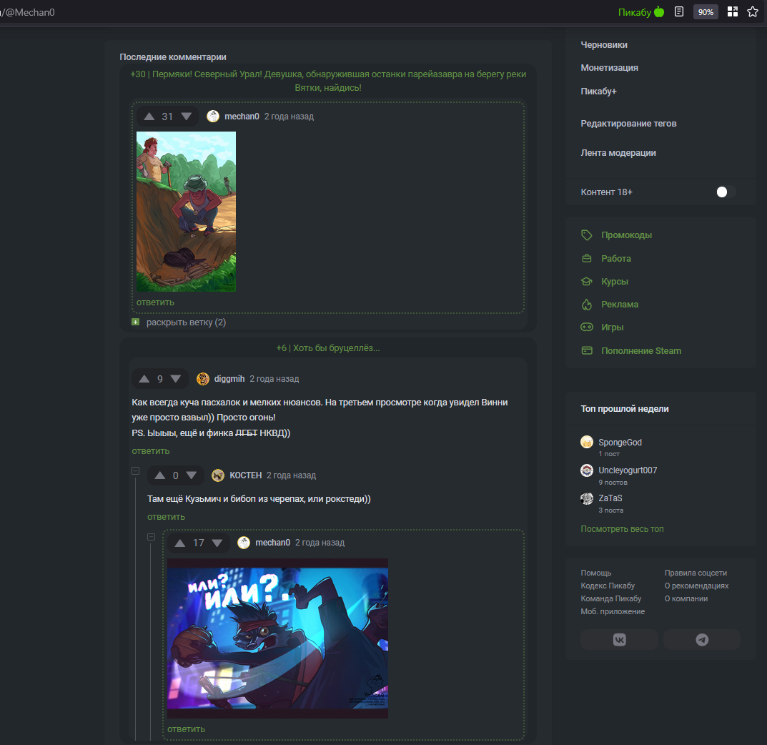This screenshot has height=745, width=767.
Task: Open the VK social network button
Action: [619, 639]
